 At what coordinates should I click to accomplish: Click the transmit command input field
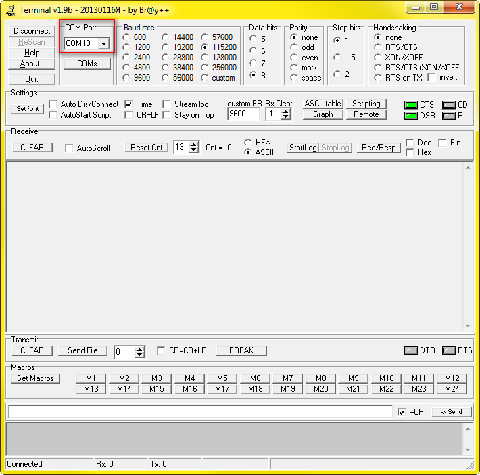(200, 411)
